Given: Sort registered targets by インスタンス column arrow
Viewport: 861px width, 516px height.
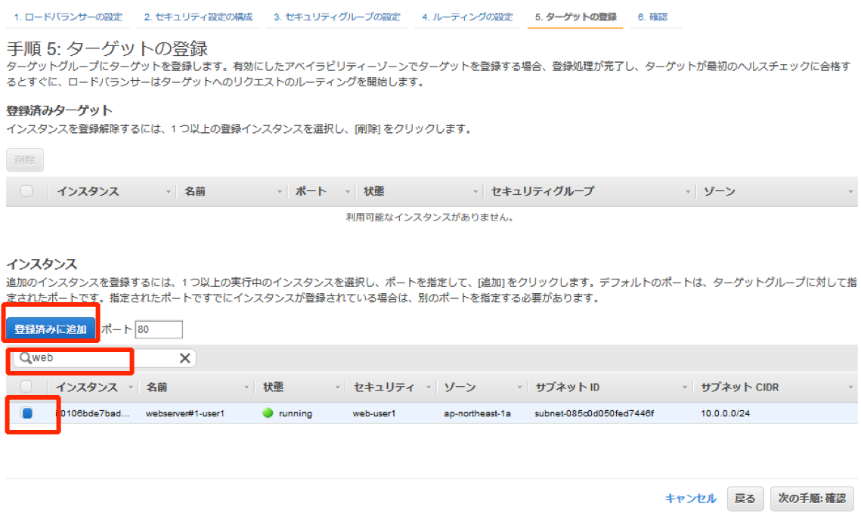Looking at the screenshot, I should point(168,192).
